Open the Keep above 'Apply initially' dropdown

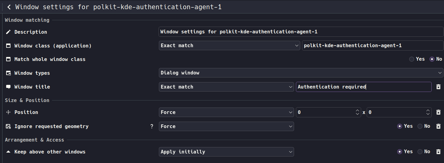[226, 152]
